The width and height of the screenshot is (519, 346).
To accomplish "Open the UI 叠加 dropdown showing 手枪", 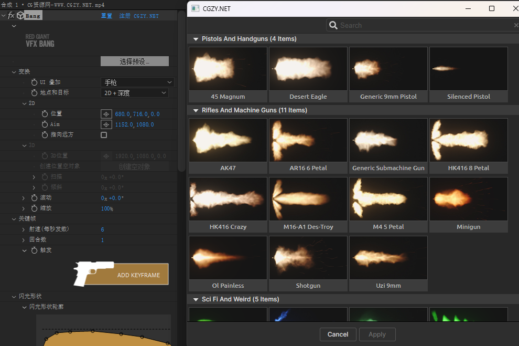I will coord(137,82).
